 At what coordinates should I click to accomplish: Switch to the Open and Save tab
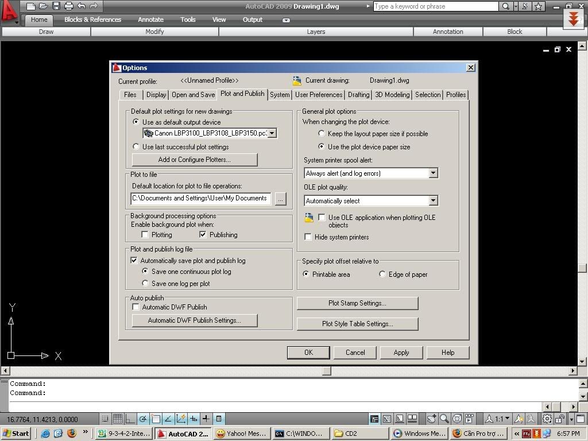(193, 95)
